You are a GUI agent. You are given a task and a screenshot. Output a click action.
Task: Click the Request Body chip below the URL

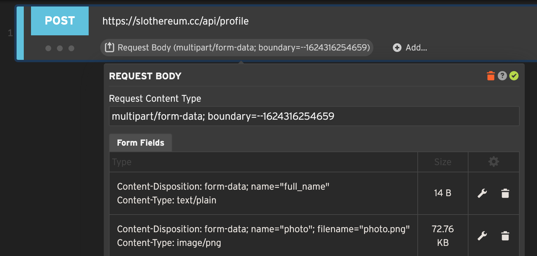tap(236, 47)
